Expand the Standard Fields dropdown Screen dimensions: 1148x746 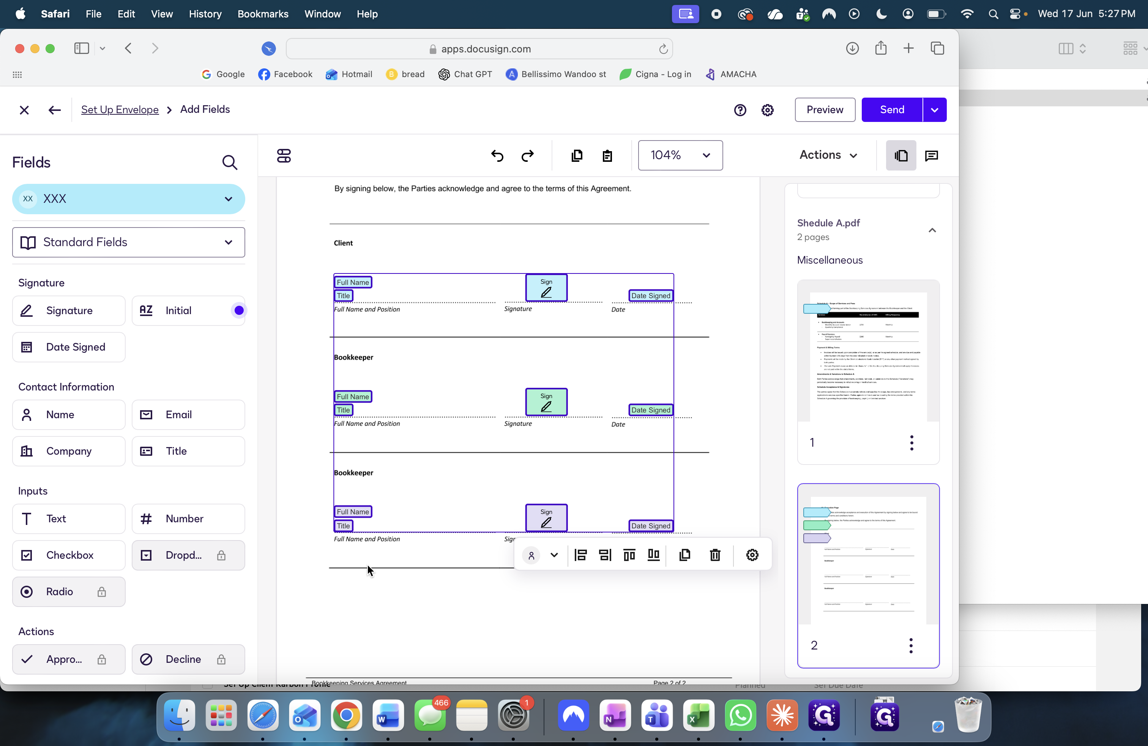click(128, 242)
